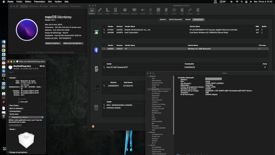Open the USB section in Hackintool
Screen dimensions: 275x155
pyautogui.click(x=150, y=11)
